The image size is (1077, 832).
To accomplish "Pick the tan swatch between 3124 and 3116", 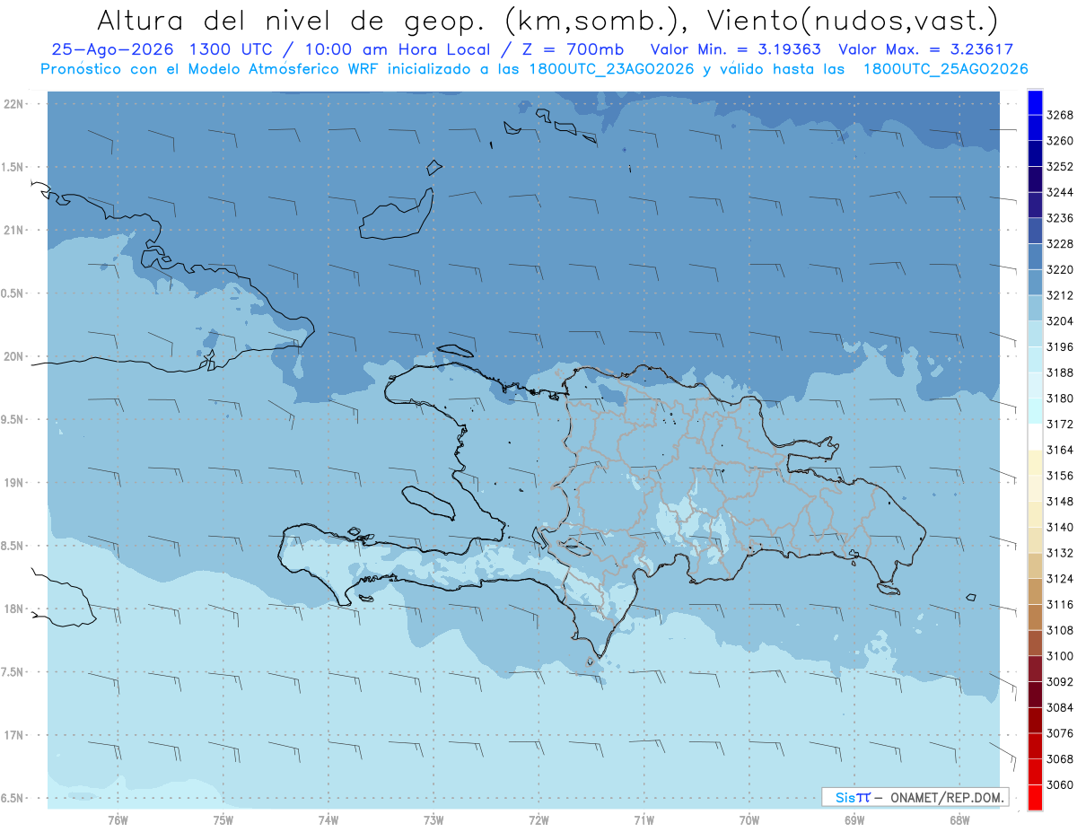I will click(x=1034, y=591).
